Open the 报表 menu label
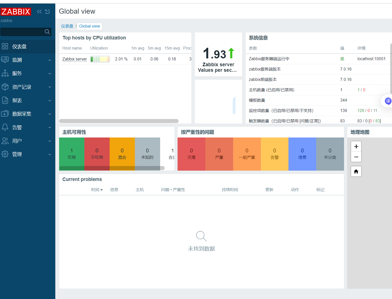Image resolution: width=392 pixels, height=299 pixels. coord(17,100)
